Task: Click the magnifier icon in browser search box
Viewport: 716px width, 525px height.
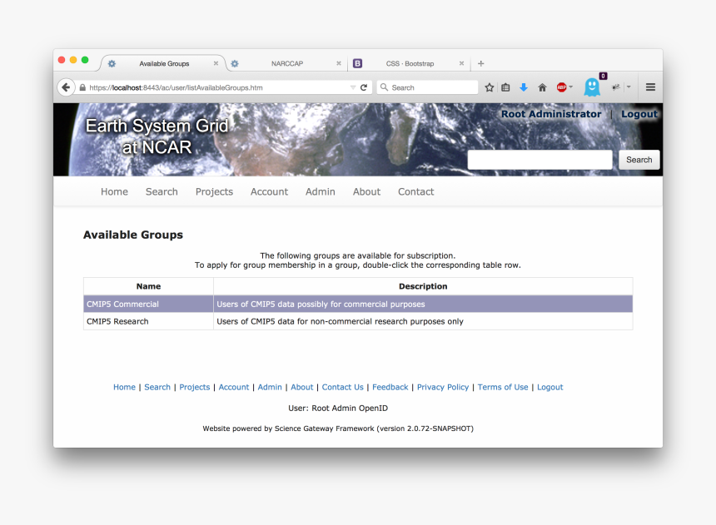Action: coord(384,87)
